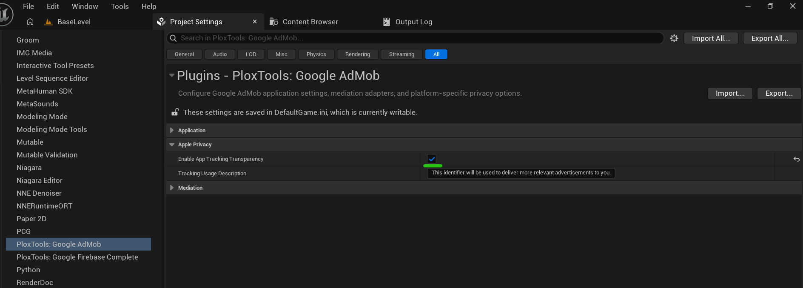Open the File menu

coord(28,6)
